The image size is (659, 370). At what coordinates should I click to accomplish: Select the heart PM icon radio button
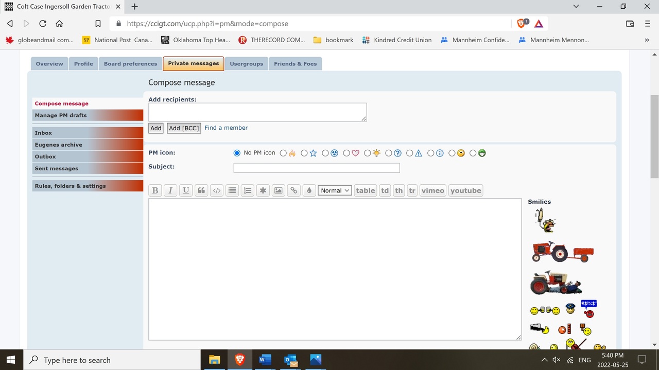[x=346, y=153]
